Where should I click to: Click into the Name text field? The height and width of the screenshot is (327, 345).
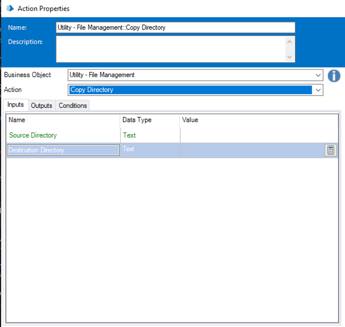coord(175,28)
